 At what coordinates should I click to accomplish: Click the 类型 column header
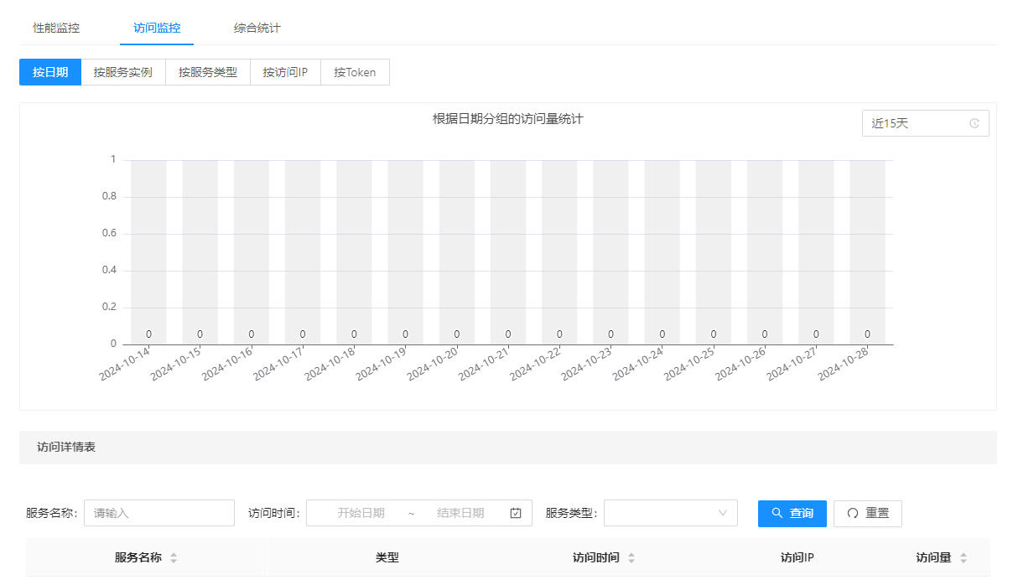[x=387, y=557]
